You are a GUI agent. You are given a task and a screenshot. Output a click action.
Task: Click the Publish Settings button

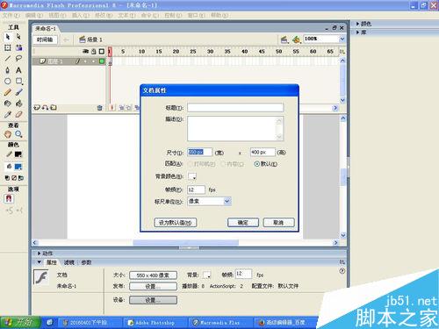click(153, 286)
